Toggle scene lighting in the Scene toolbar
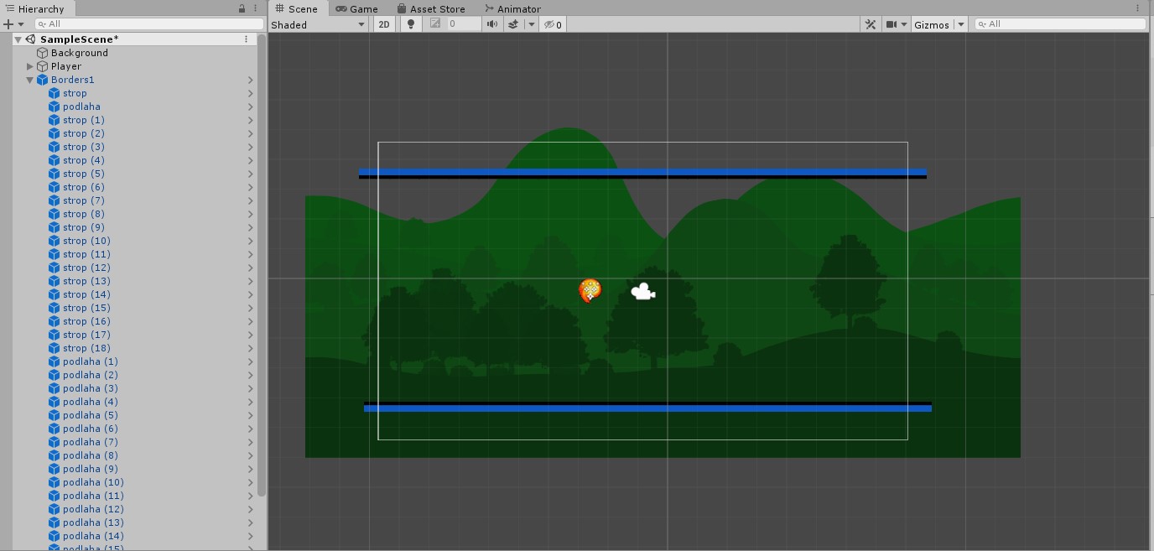 click(x=411, y=24)
